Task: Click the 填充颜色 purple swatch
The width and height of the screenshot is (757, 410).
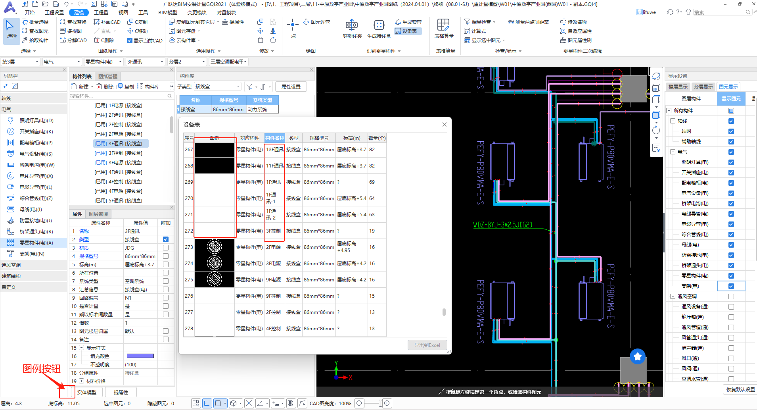Action: 140,356
